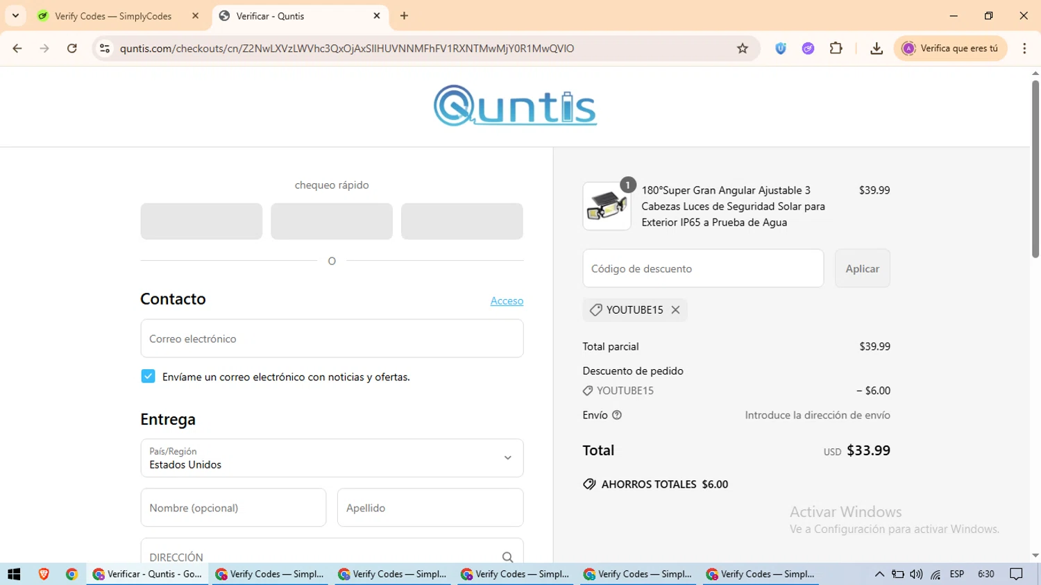Click the – $6.00 discount amount
Image resolution: width=1041 pixels, height=585 pixels.
[873, 391]
